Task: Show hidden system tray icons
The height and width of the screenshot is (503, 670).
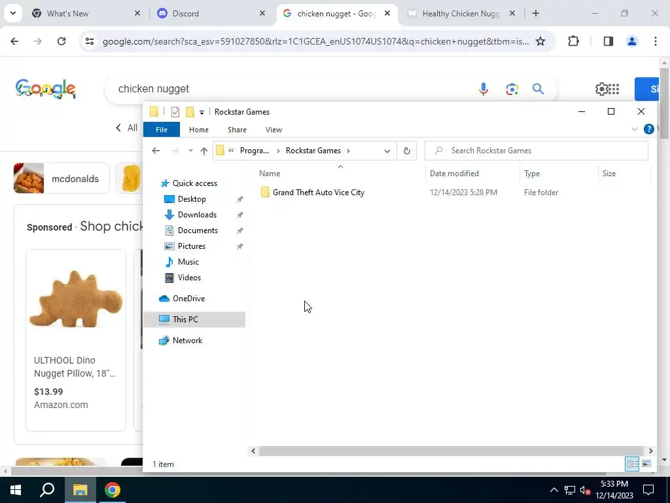Action: point(554,490)
